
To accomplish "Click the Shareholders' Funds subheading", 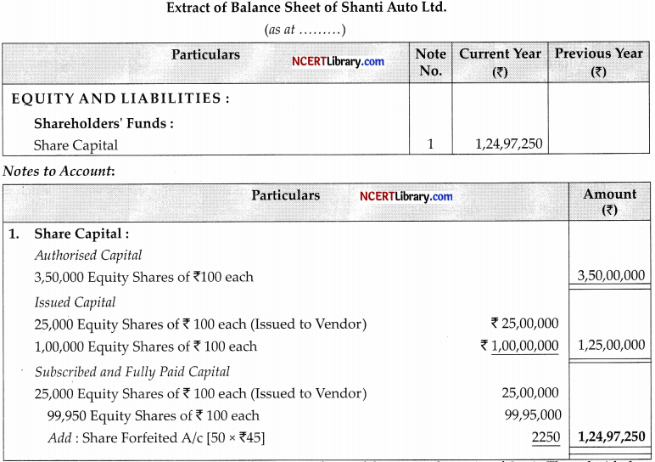I will pyautogui.click(x=104, y=123).
